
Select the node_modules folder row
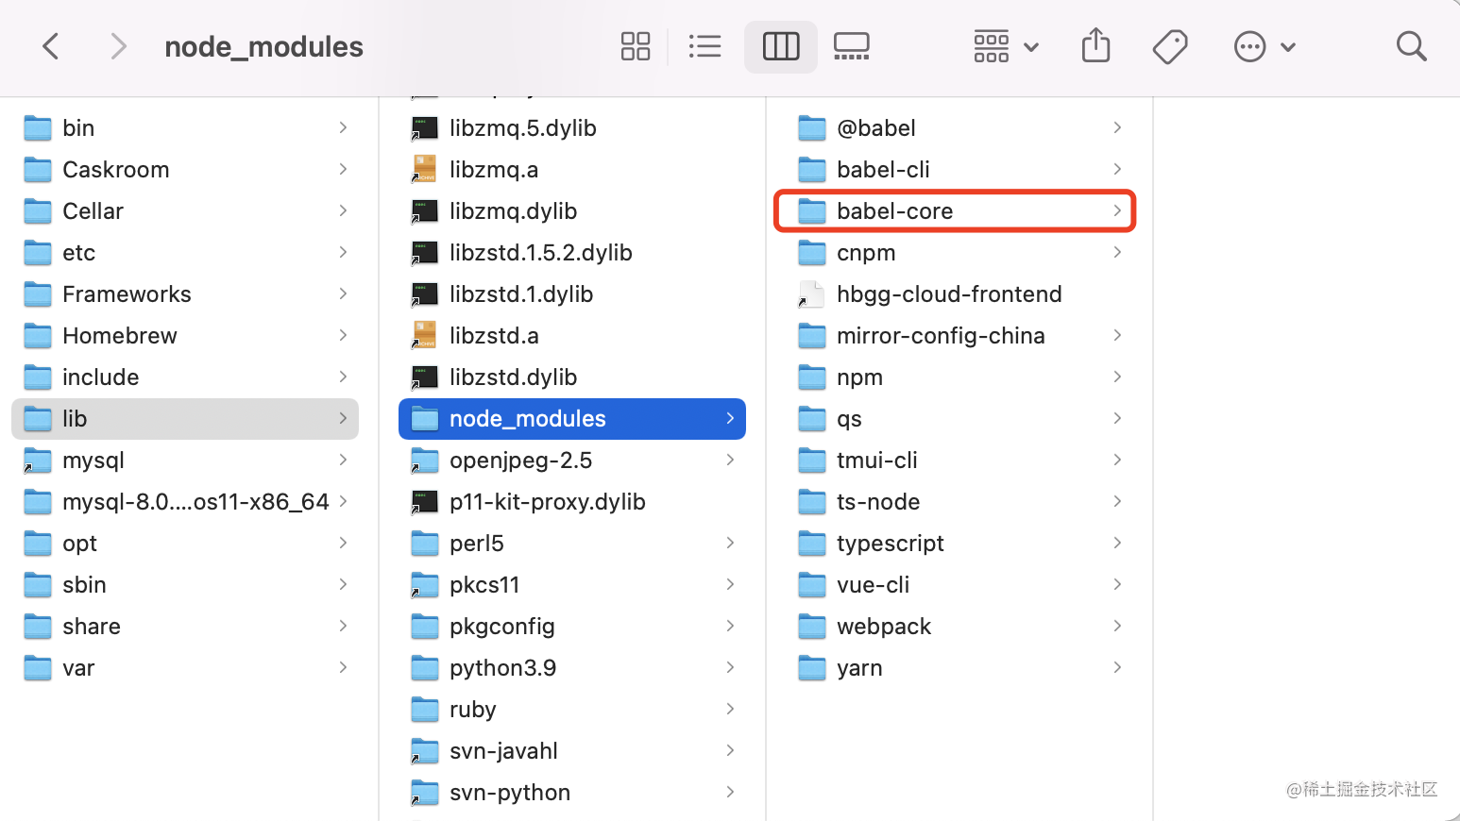[572, 418]
